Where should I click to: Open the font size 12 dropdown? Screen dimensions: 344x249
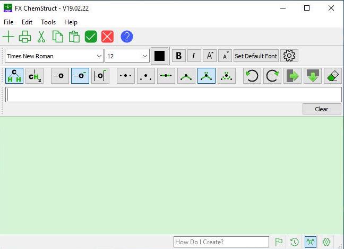tap(127, 56)
